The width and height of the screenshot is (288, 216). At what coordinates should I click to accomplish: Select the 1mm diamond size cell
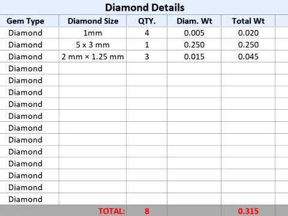(93, 33)
